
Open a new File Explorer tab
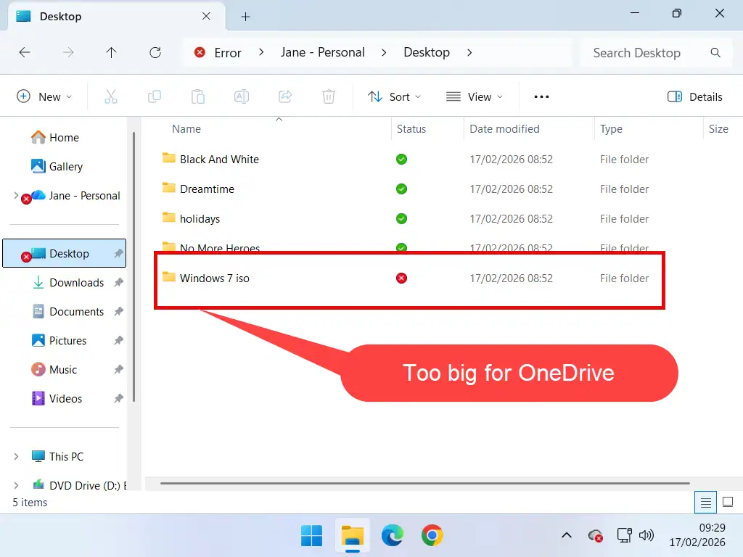[x=245, y=15]
